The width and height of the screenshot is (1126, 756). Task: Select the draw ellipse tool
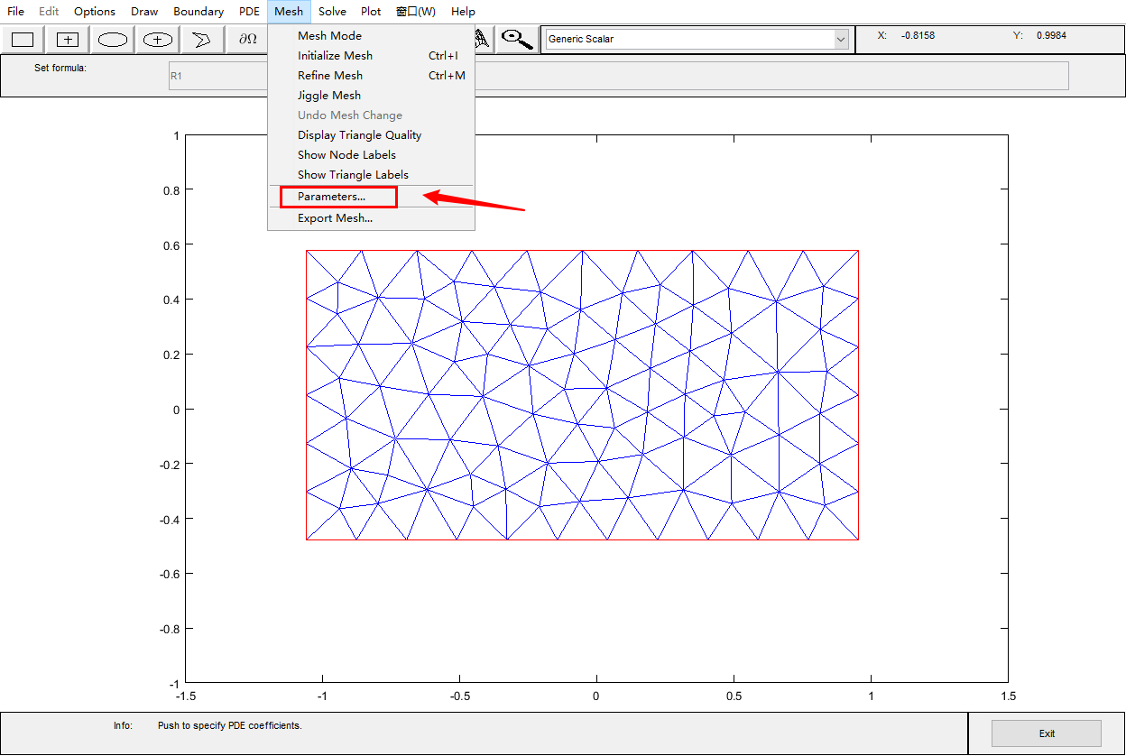tap(113, 39)
